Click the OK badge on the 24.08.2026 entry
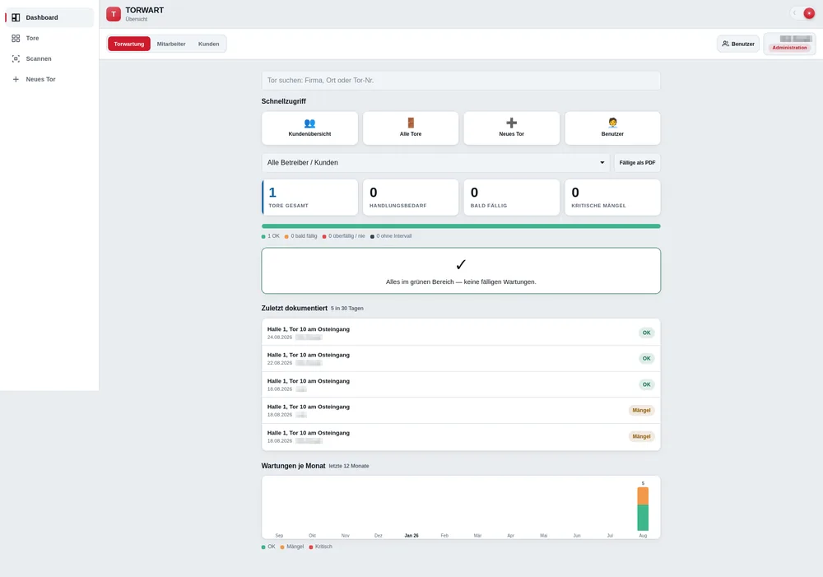823x577 pixels. (647, 333)
